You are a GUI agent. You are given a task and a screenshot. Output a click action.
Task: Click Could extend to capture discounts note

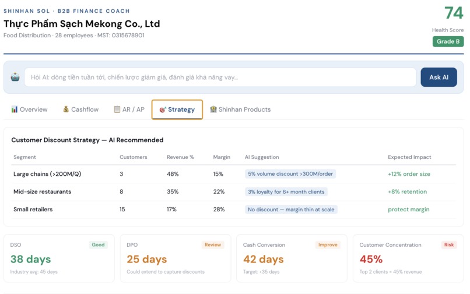[x=166, y=272]
